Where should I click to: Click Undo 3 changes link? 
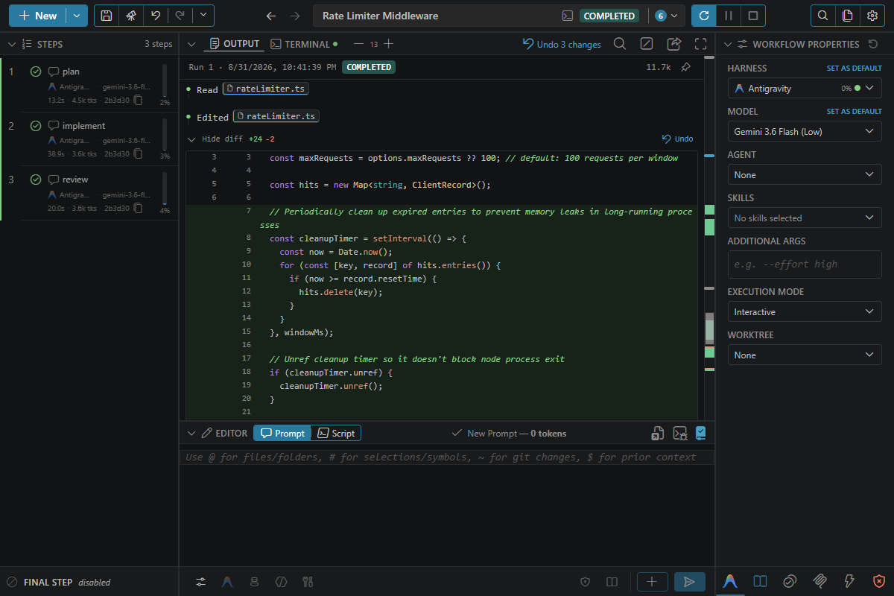pyautogui.click(x=562, y=44)
